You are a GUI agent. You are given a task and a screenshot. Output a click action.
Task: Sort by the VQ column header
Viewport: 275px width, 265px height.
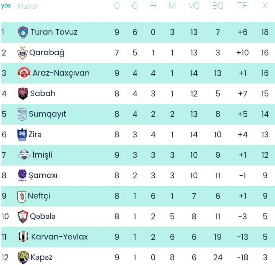click(x=194, y=6)
